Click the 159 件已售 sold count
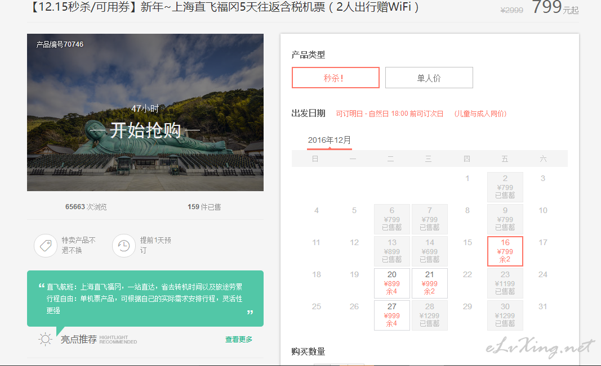The width and height of the screenshot is (601, 366). point(204,207)
